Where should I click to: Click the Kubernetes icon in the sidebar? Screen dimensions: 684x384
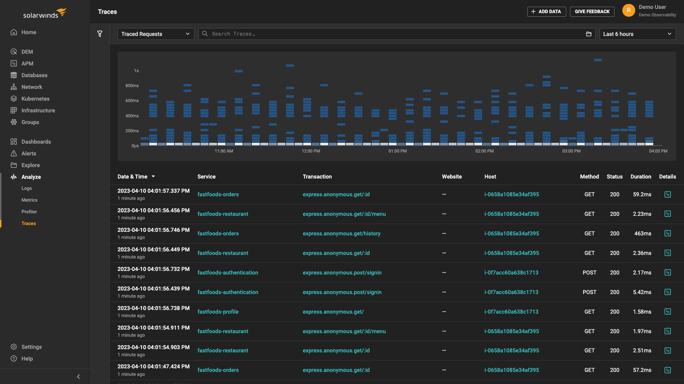(x=14, y=98)
